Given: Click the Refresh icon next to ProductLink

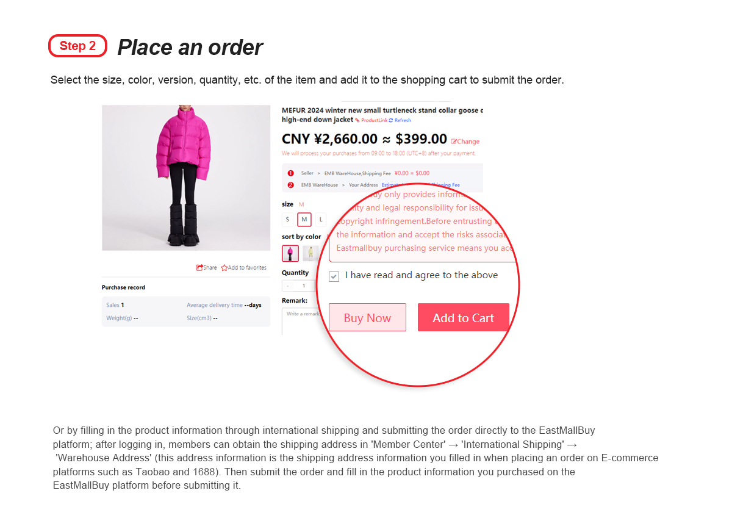Looking at the screenshot, I should (391, 120).
